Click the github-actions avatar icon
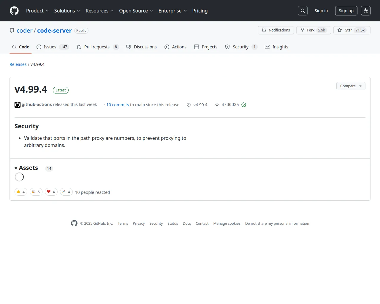This screenshot has width=380, height=304. pyautogui.click(x=18, y=105)
